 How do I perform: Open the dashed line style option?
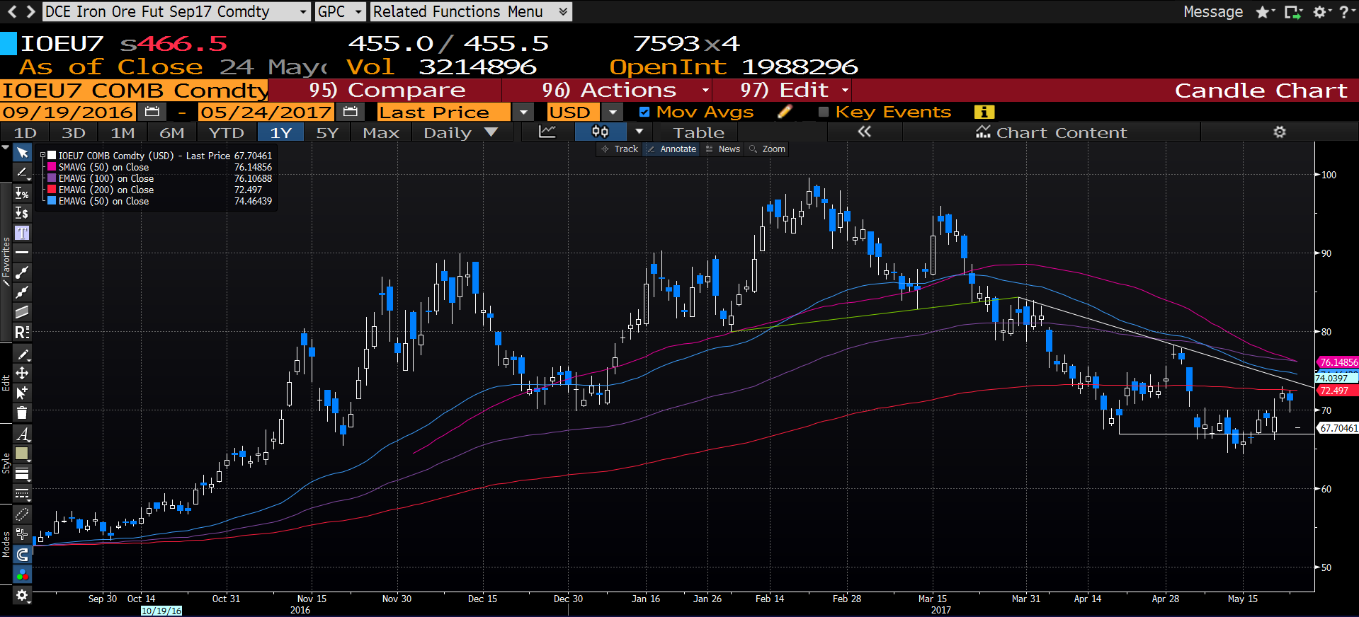coord(23,494)
